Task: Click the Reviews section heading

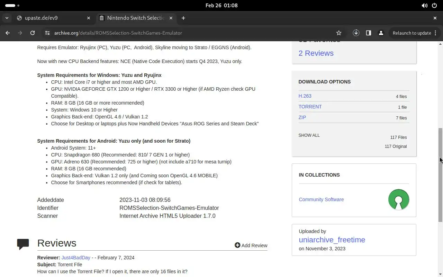Action: [57, 243]
